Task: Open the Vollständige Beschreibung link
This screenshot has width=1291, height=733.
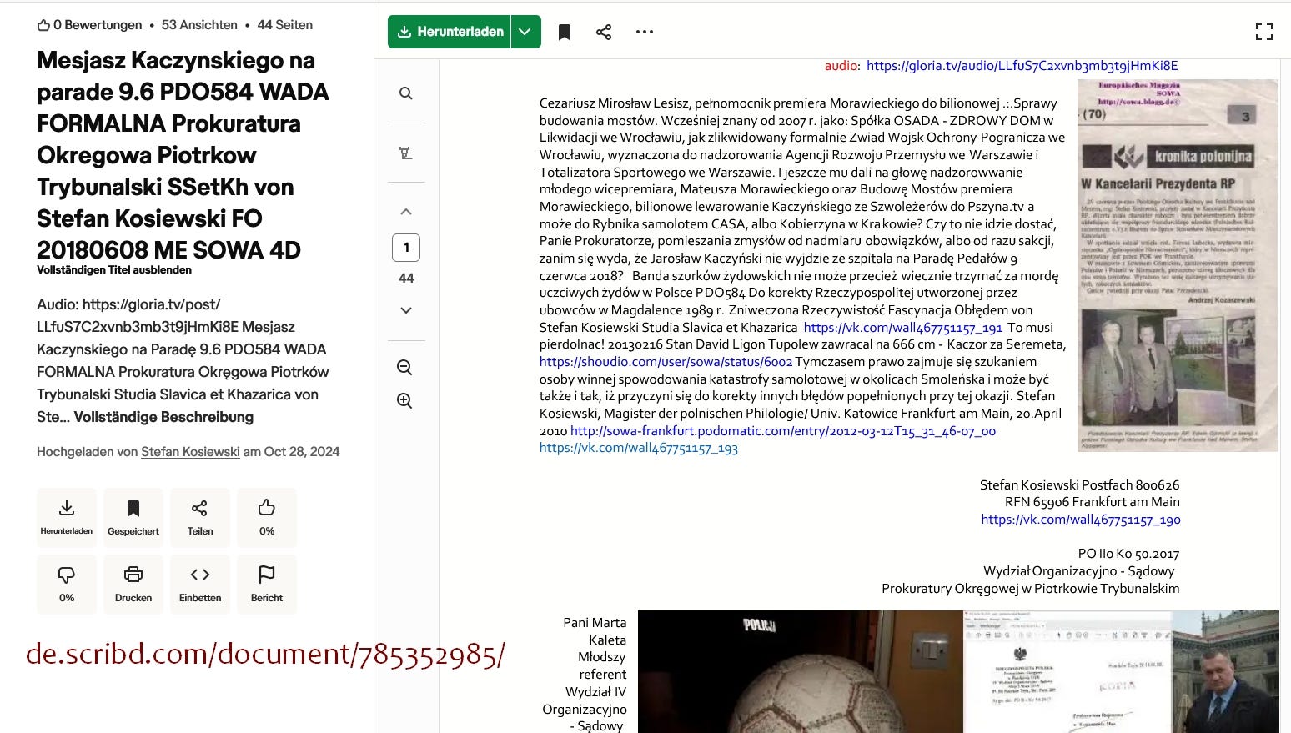Action: coord(163,417)
